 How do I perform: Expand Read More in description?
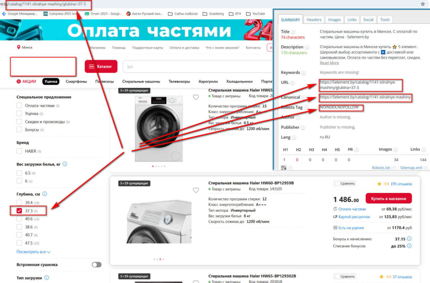[329, 62]
